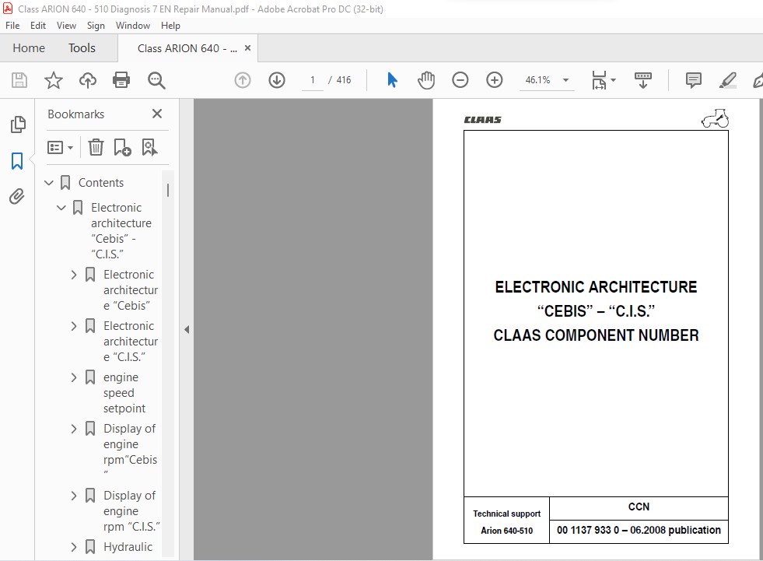
Task: Open the Page Thumbnails panel
Action: point(18,124)
